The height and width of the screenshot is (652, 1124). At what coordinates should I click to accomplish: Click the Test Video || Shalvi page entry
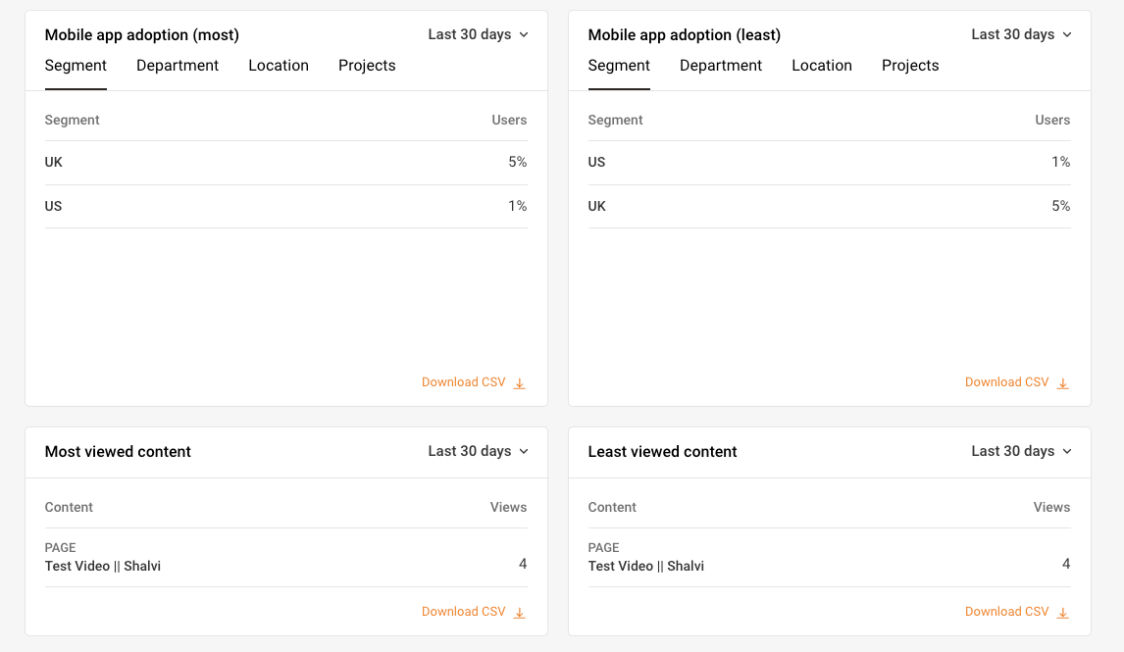pyautogui.click(x=103, y=566)
